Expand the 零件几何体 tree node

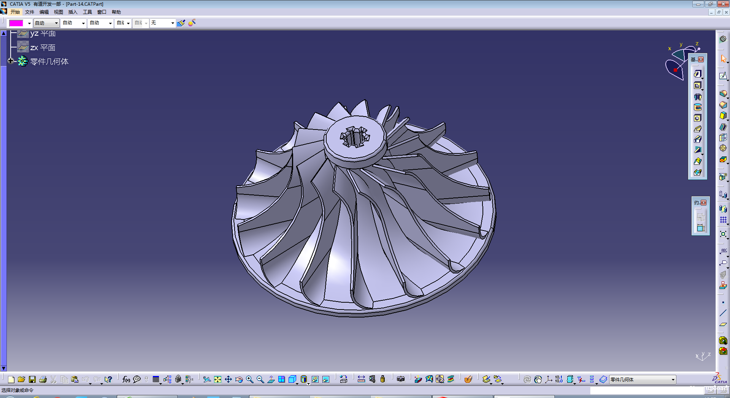(11, 61)
